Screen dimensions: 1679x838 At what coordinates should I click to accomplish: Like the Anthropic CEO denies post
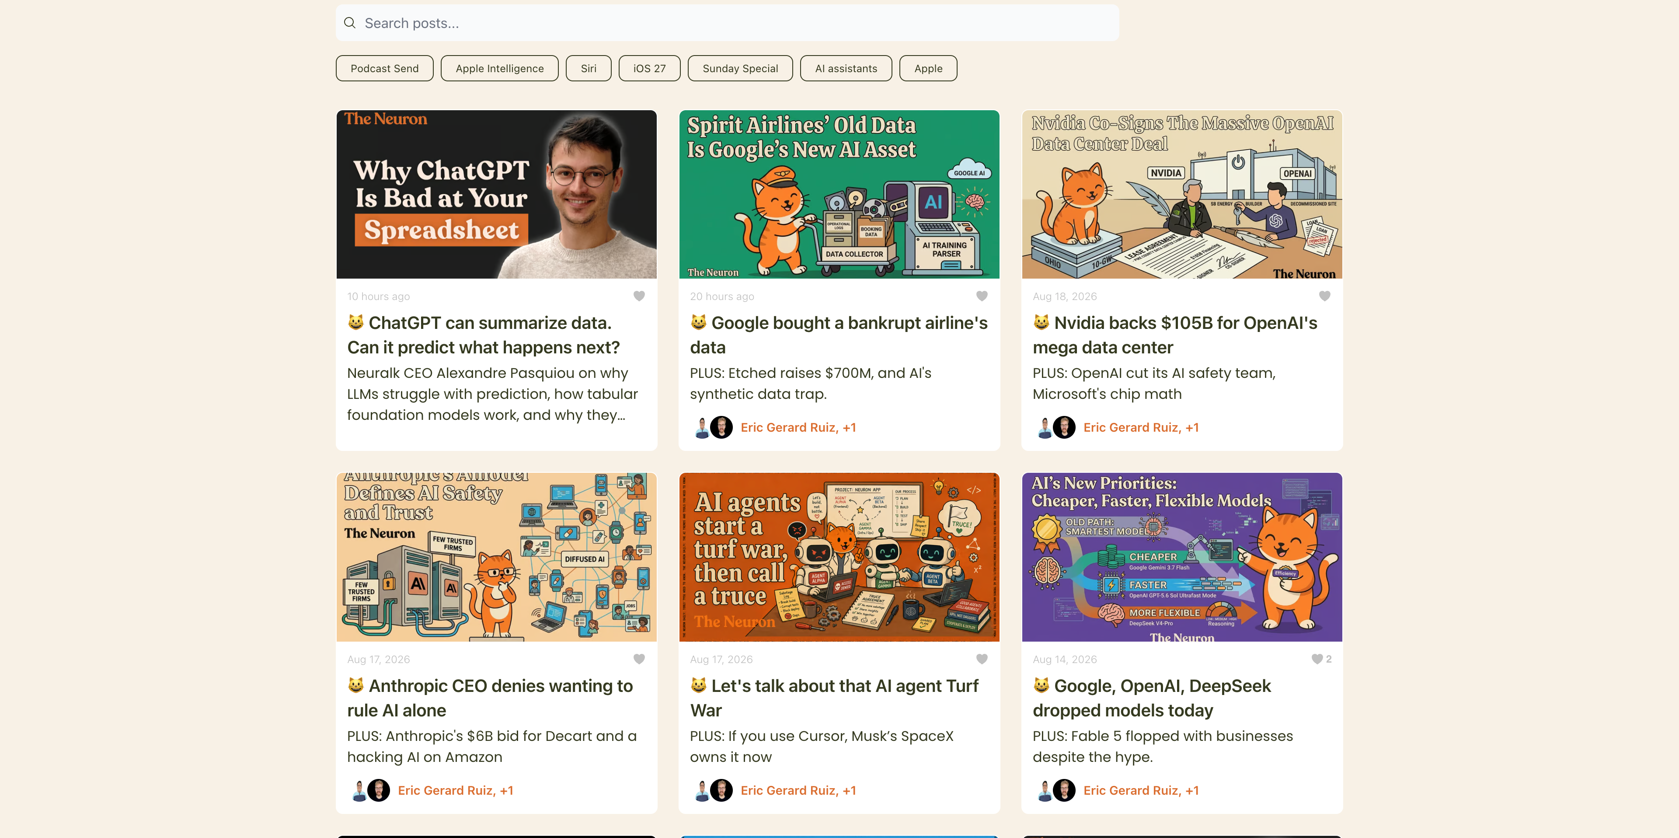click(639, 659)
